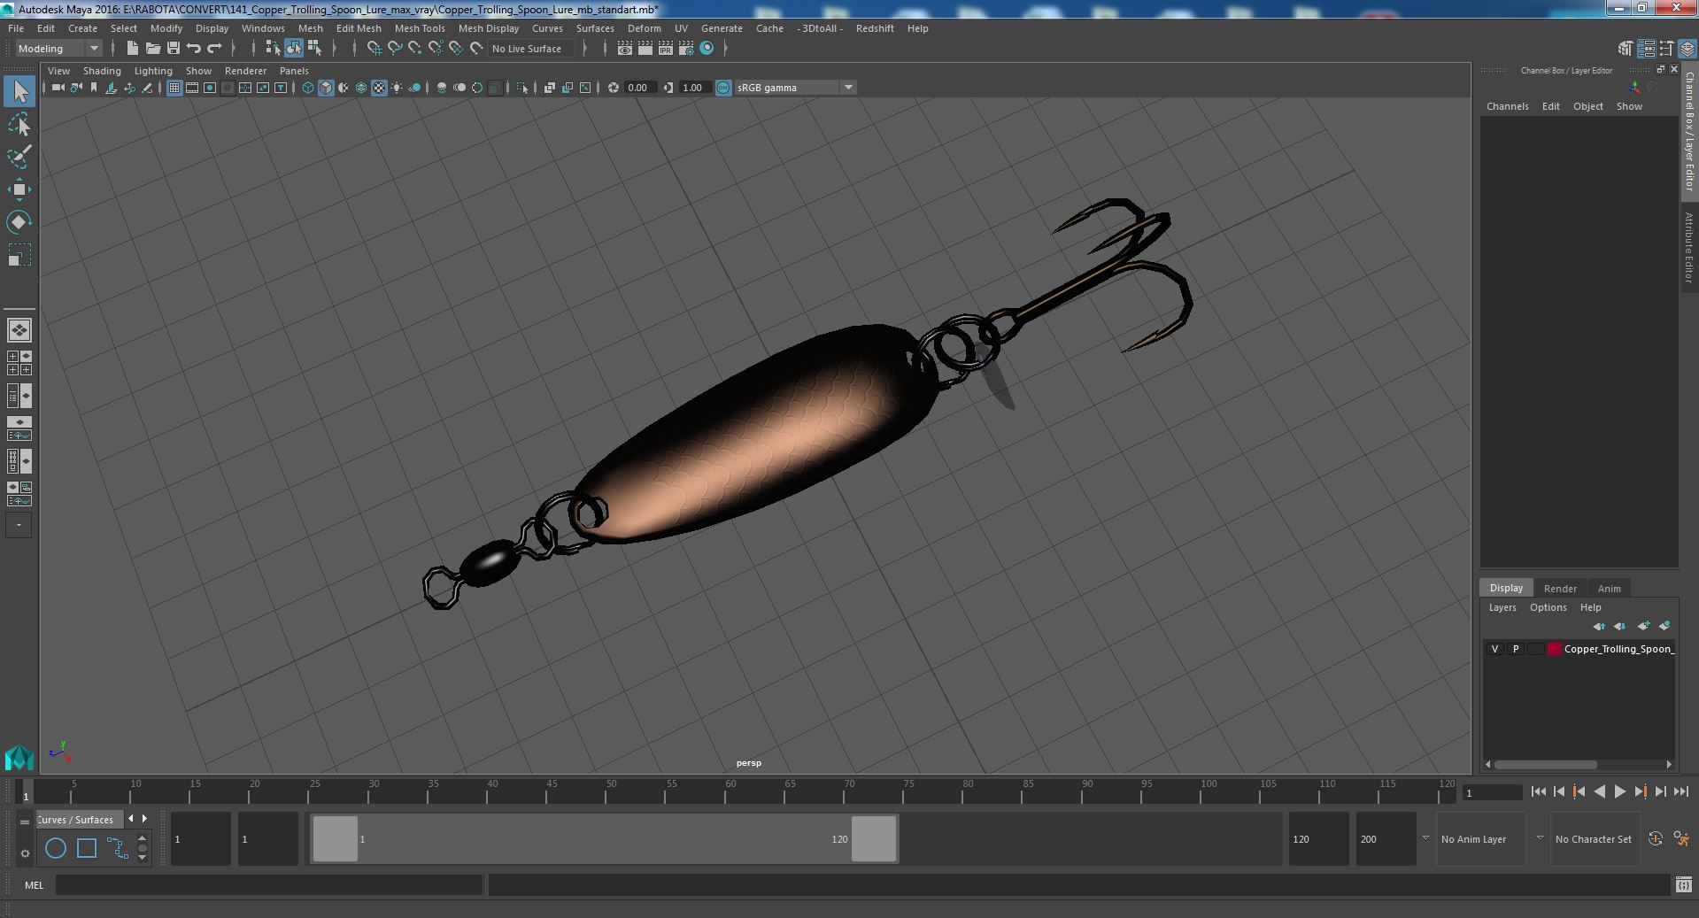Open the Edit Mesh menu

359,28
